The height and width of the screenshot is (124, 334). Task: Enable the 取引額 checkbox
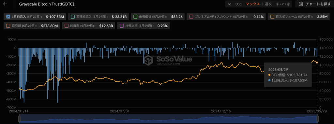[8, 26]
